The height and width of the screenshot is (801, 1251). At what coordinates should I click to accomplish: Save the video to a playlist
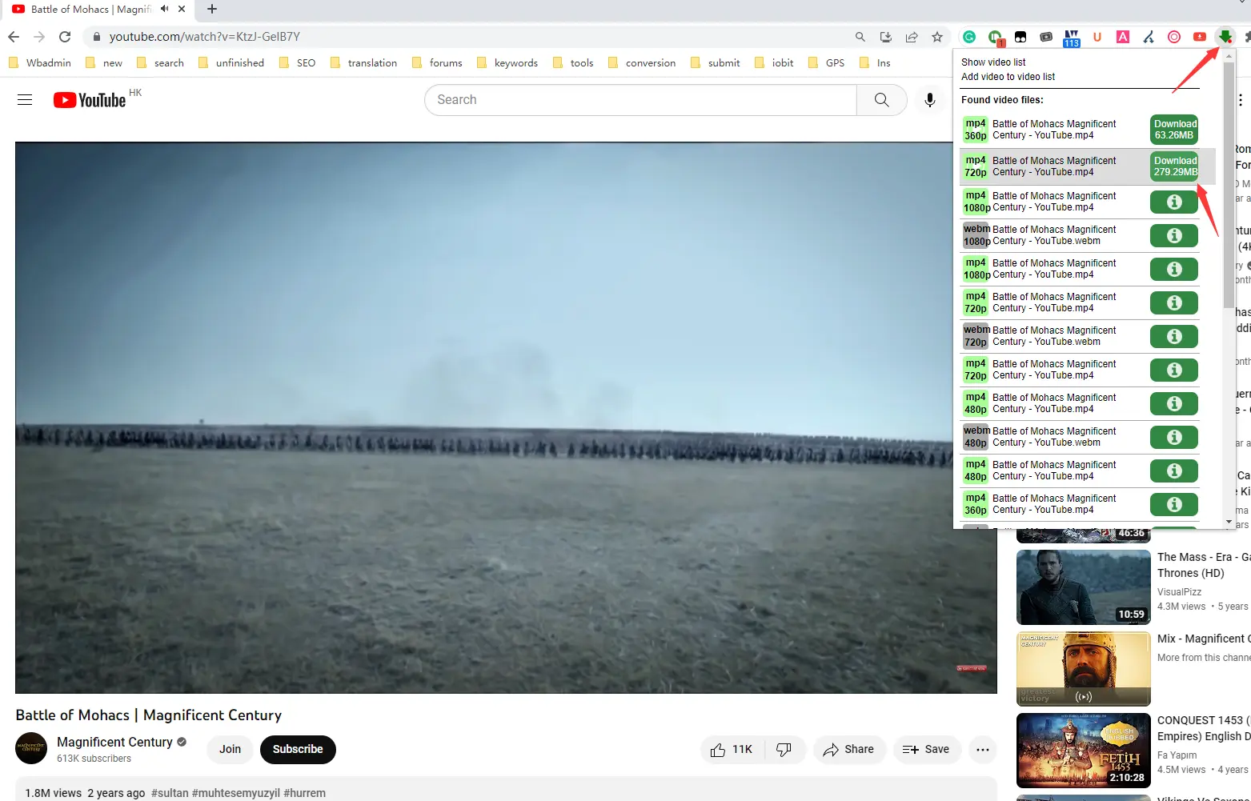point(927,750)
